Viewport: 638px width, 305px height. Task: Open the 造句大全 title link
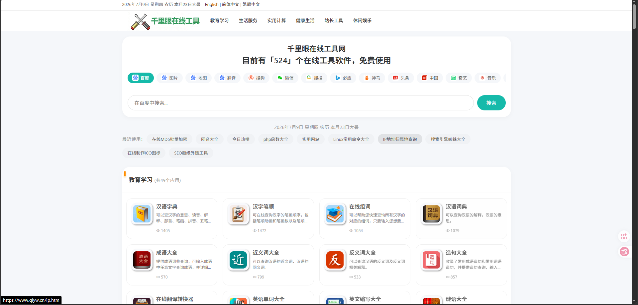coord(456,253)
